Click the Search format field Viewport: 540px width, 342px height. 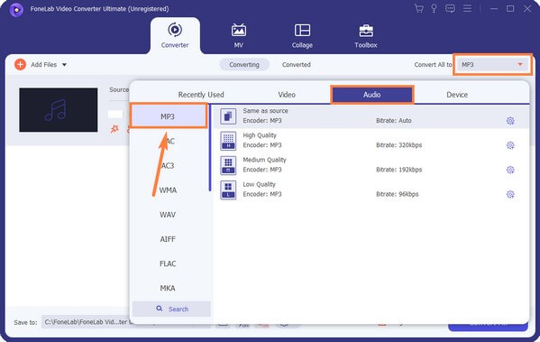pos(171,309)
